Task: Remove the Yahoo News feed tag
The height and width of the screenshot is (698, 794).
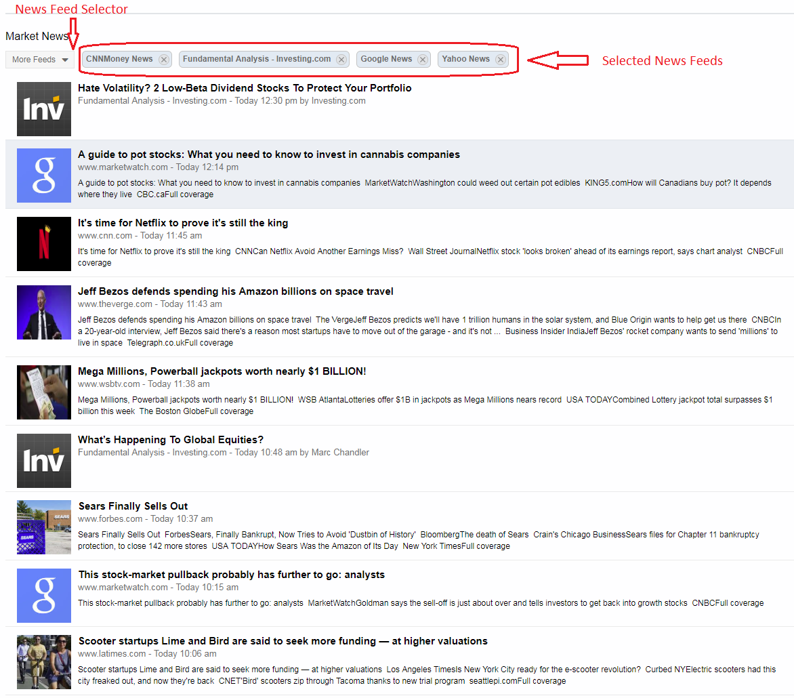Action: (501, 60)
